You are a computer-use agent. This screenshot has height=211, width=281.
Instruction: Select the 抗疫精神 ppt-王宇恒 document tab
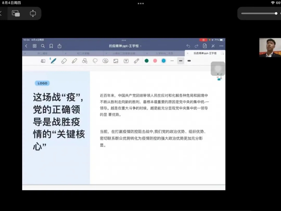click(x=205, y=53)
